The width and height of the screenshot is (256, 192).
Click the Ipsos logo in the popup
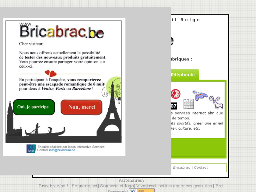[x=31, y=149]
